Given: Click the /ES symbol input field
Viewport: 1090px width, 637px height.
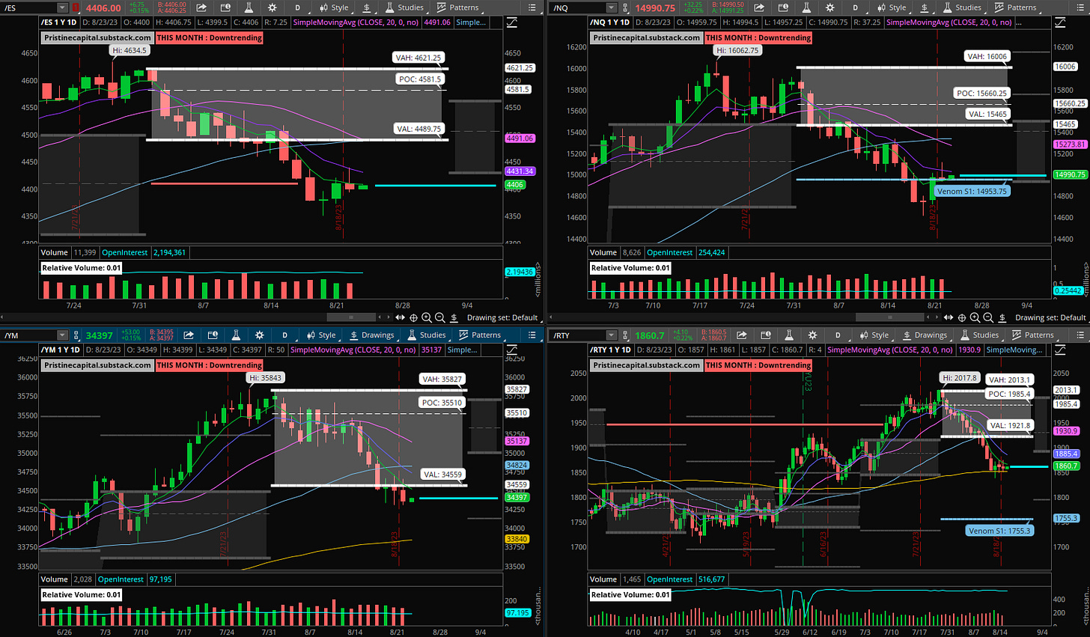Looking at the screenshot, I should 28,7.
